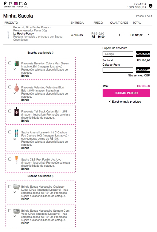Viewport: 157px width, 232px height.
Task: Click the secure purchase padlock icon
Action: tap(151, 6)
